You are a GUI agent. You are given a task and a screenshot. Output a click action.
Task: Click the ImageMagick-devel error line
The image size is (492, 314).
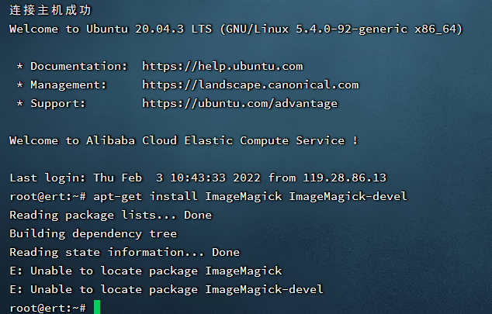[x=166, y=289]
